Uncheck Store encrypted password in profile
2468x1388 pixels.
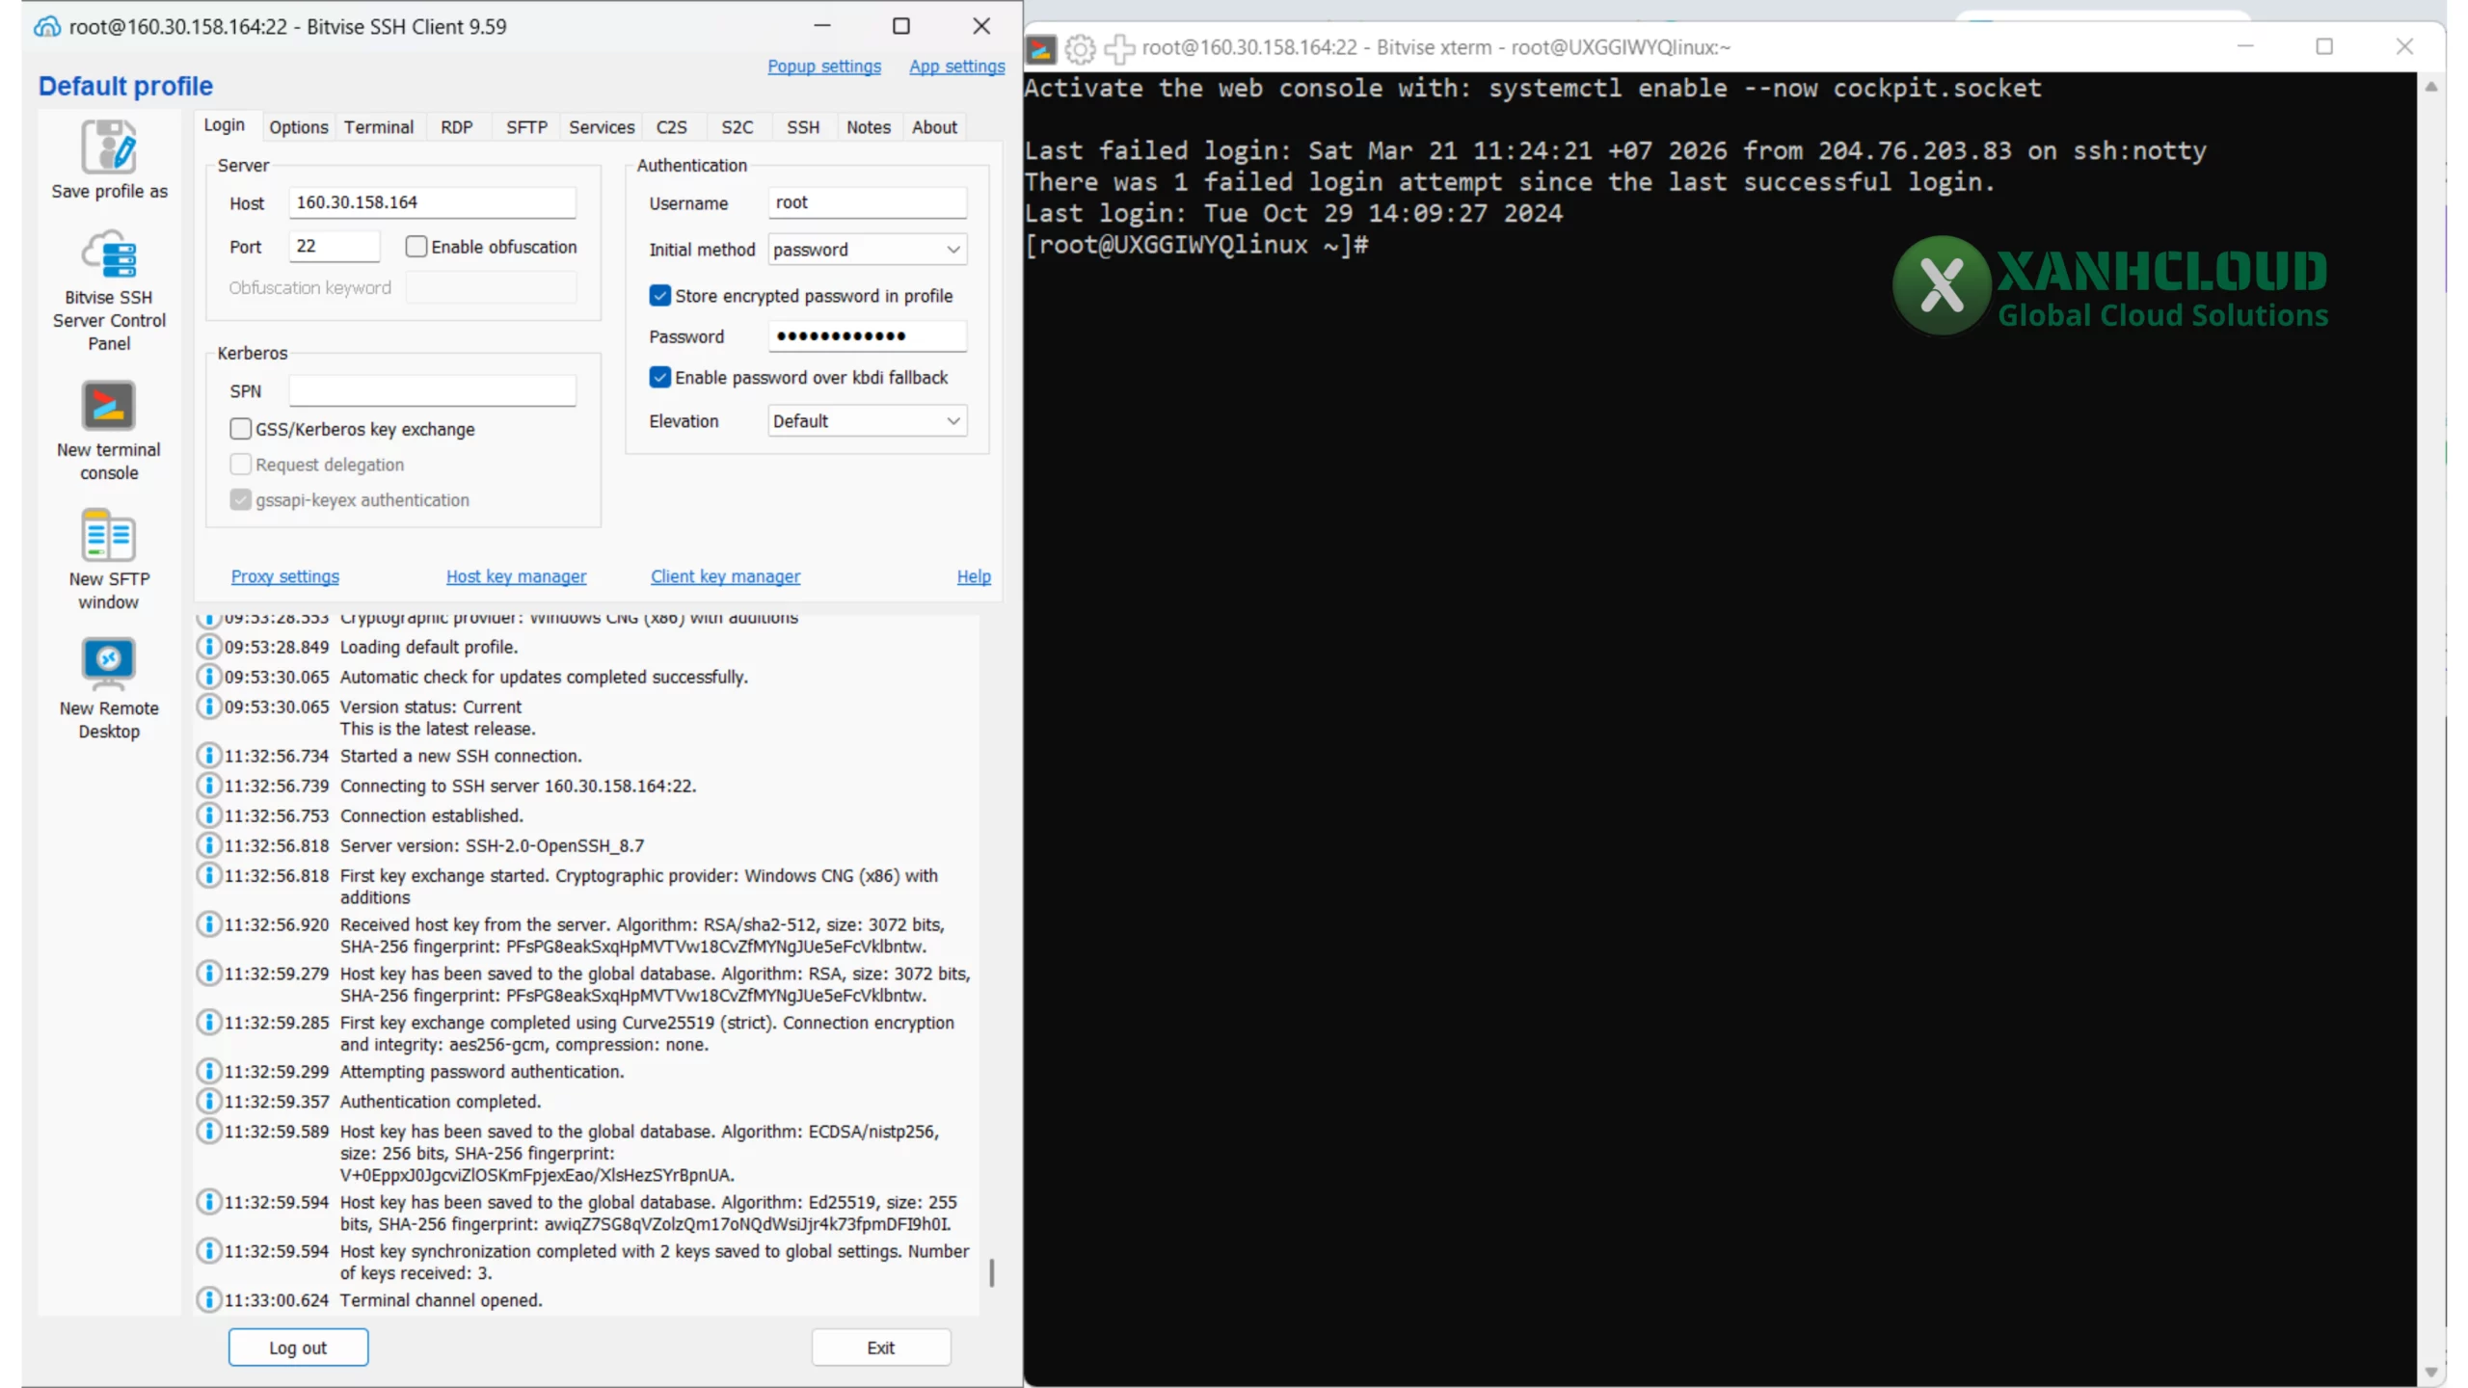[x=659, y=295]
